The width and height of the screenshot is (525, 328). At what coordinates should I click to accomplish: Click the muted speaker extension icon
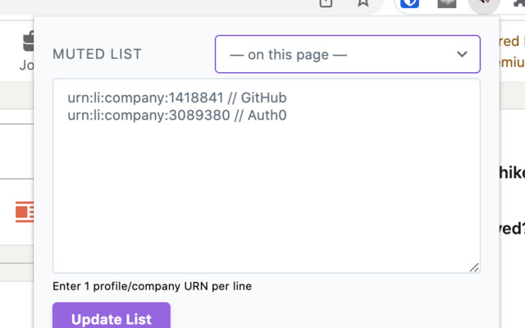pyautogui.click(x=484, y=3)
